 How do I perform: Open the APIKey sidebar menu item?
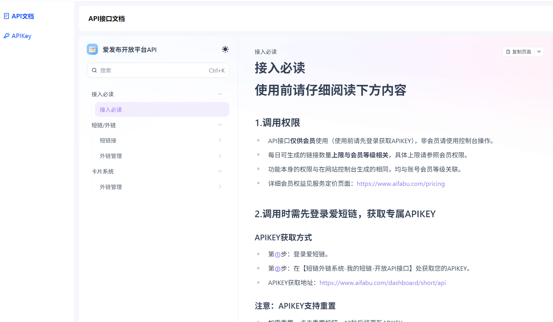(x=22, y=36)
